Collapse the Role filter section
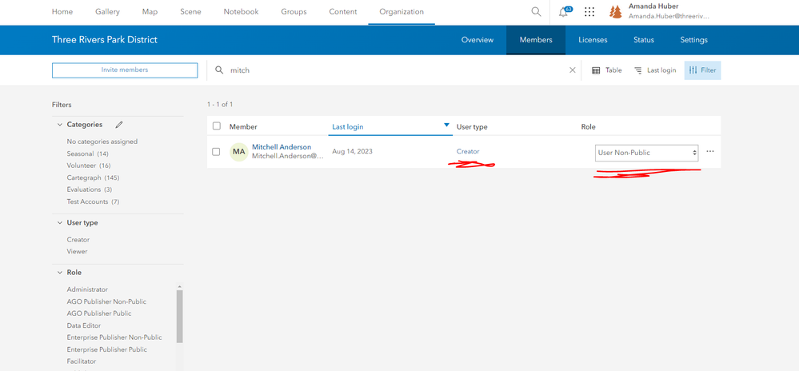Image resolution: width=799 pixels, height=371 pixels. [x=58, y=273]
